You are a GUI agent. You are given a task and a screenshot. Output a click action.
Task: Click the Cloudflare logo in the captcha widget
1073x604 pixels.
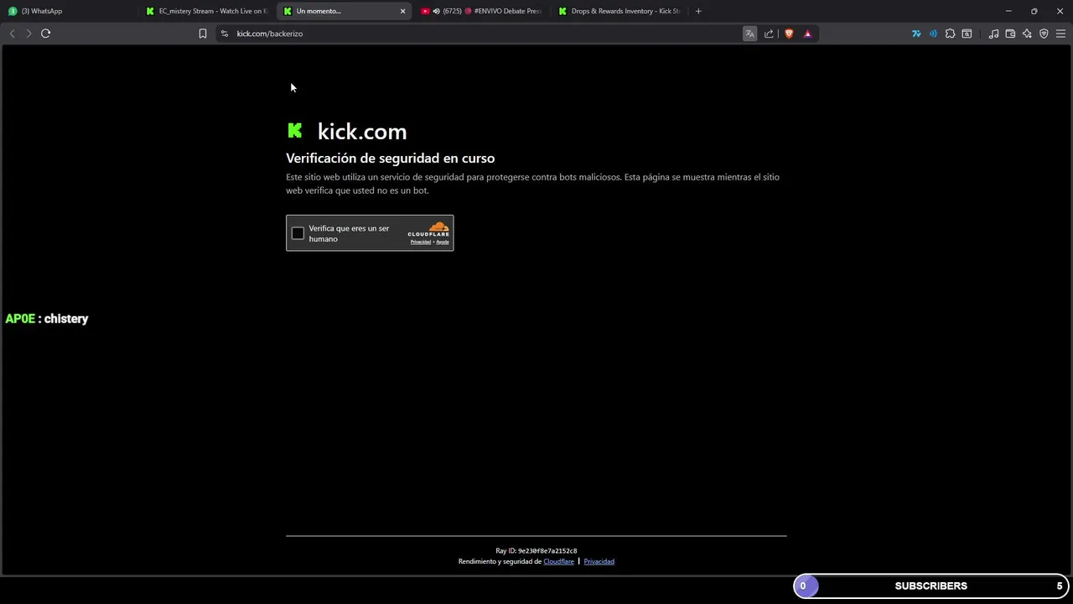point(429,229)
